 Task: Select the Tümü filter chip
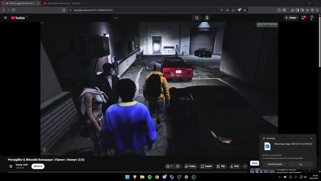pos(255,163)
